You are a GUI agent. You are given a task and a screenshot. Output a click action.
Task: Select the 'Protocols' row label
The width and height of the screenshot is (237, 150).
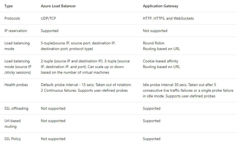[x=12, y=18]
